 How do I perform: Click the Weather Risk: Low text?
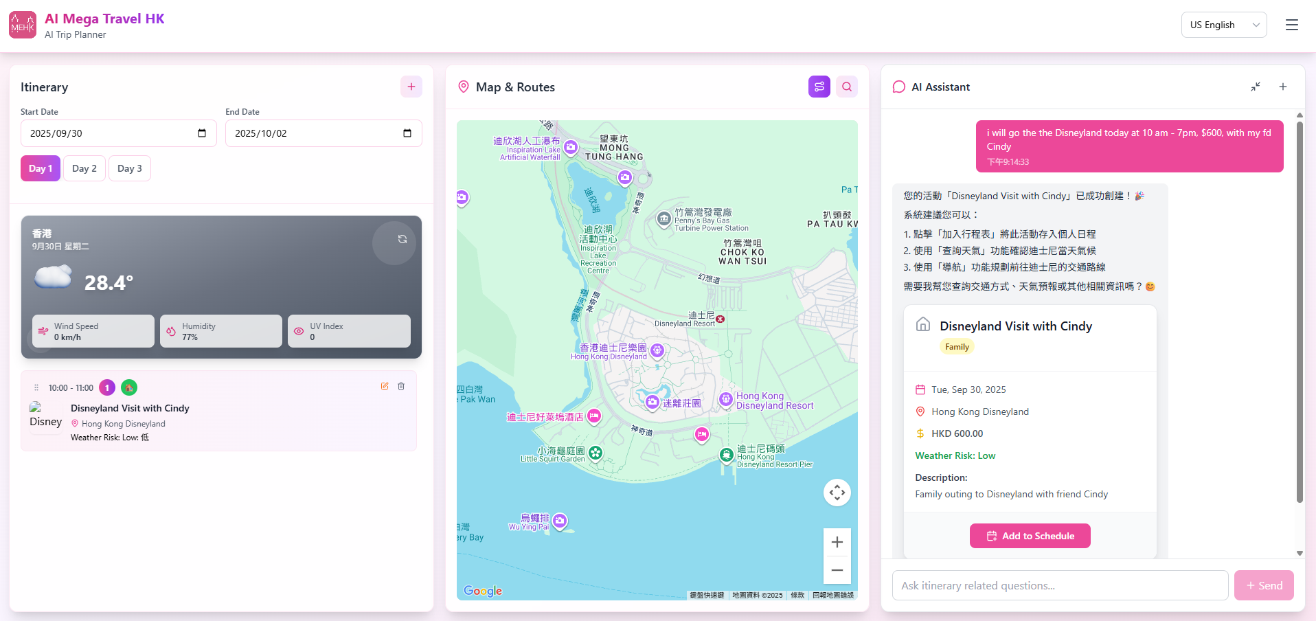coord(955,455)
